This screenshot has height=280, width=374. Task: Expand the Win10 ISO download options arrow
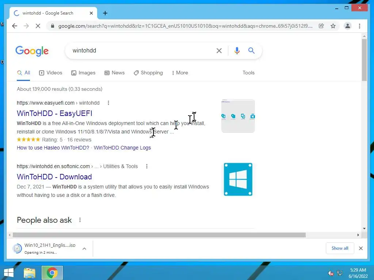(84, 249)
